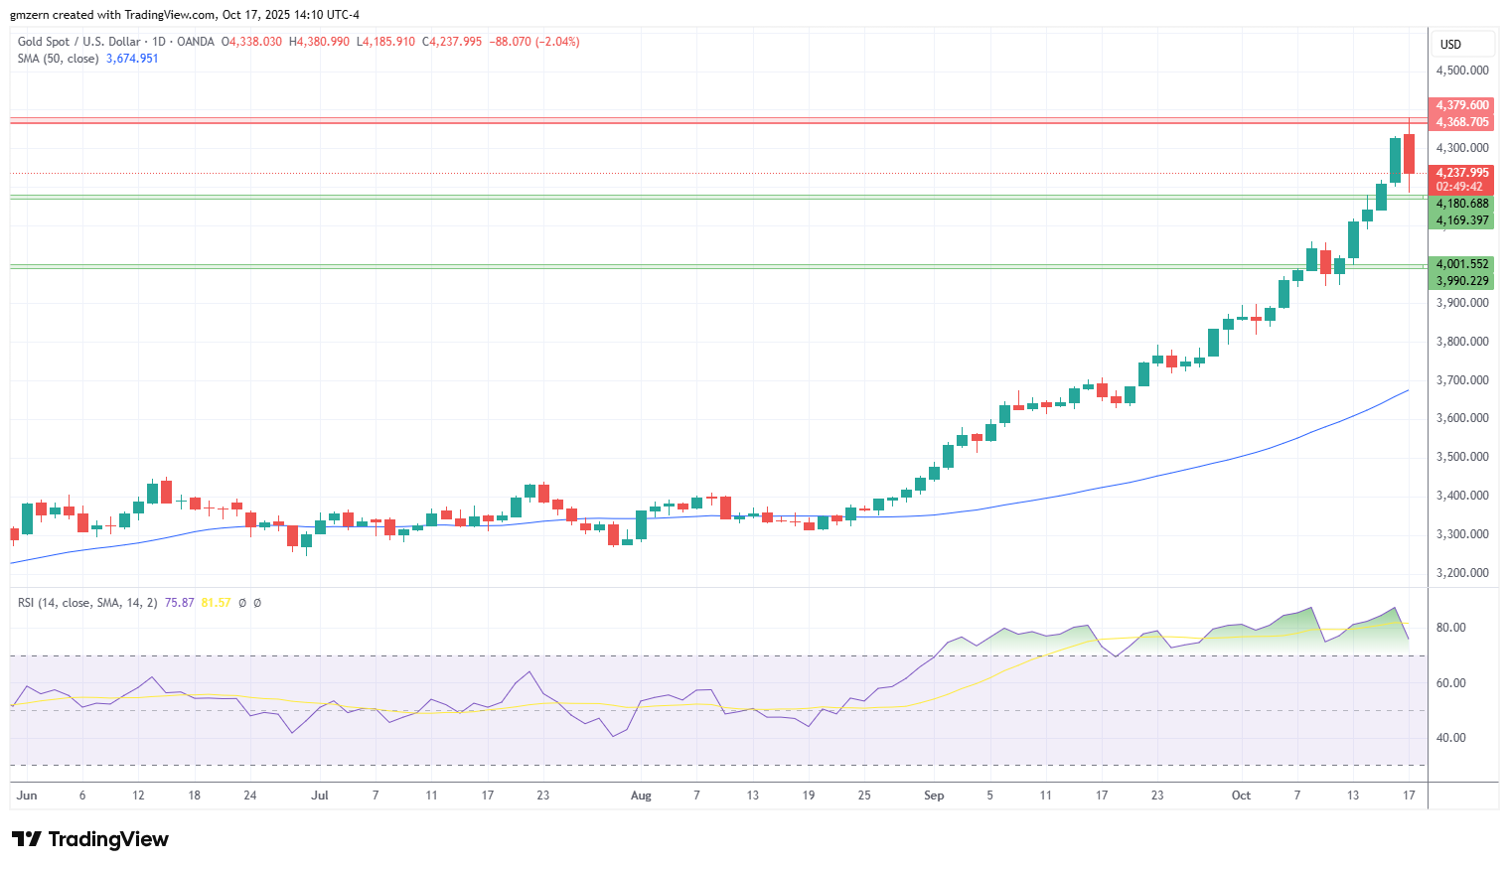Click the green 4,001.552 support label

1462,264
